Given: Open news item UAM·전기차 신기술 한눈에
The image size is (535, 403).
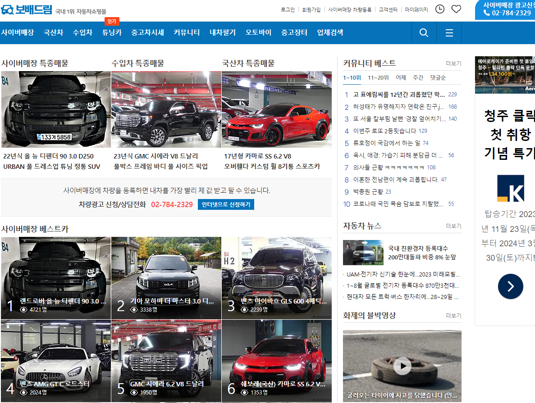Looking at the screenshot, I should point(403,274).
